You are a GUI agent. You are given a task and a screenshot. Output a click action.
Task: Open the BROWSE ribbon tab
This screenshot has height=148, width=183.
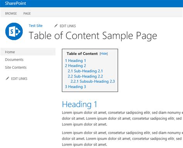[11, 14]
